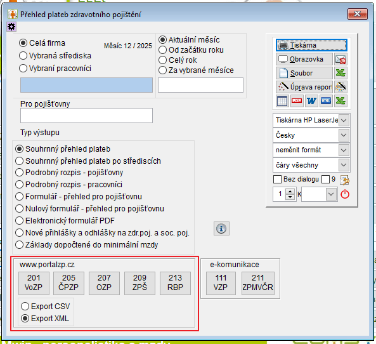The image size is (376, 344).
Task: Enable the Bez dialogu checkbox
Action: (278, 180)
